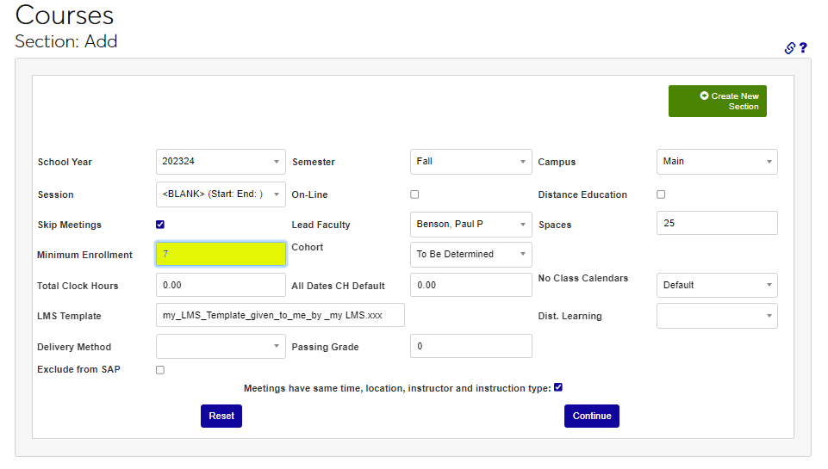Click the link chain icon

coord(789,48)
